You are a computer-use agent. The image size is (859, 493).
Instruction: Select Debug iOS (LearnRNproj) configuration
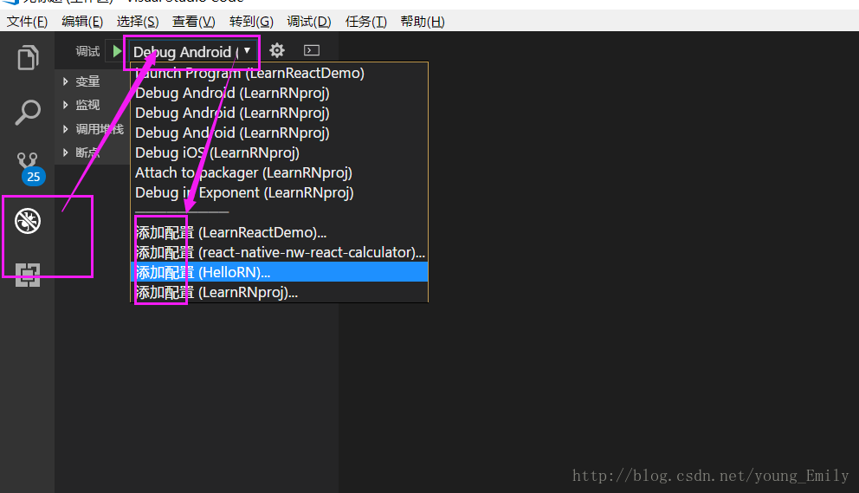point(280,152)
